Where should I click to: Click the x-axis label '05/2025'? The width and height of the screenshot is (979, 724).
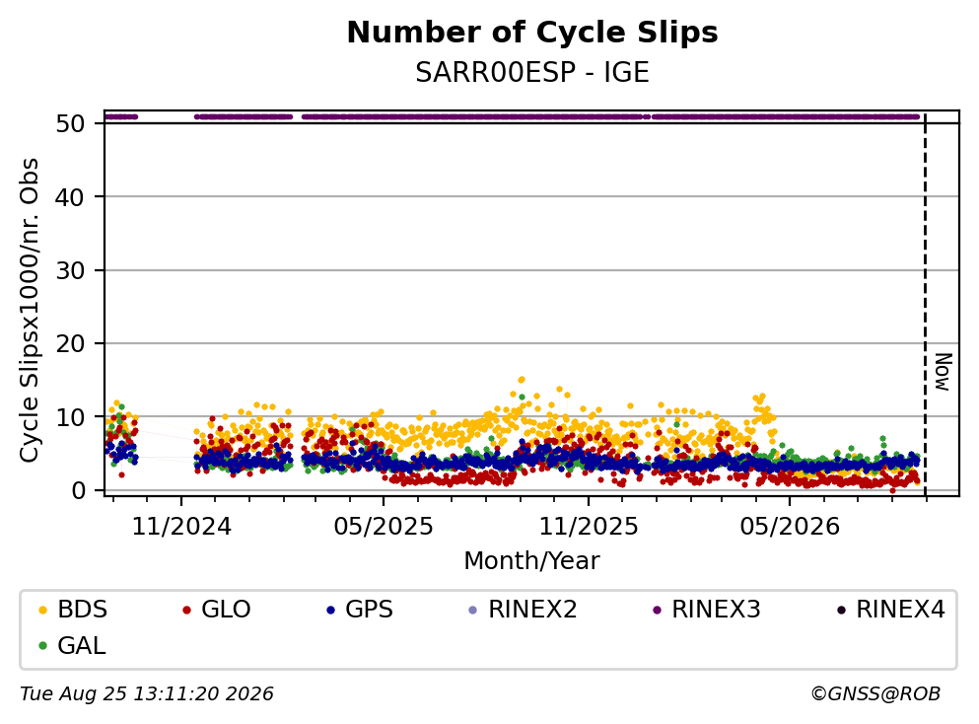pos(384,527)
